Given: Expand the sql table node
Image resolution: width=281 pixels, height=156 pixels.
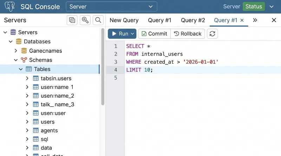Looking at the screenshot, I should (27, 139).
